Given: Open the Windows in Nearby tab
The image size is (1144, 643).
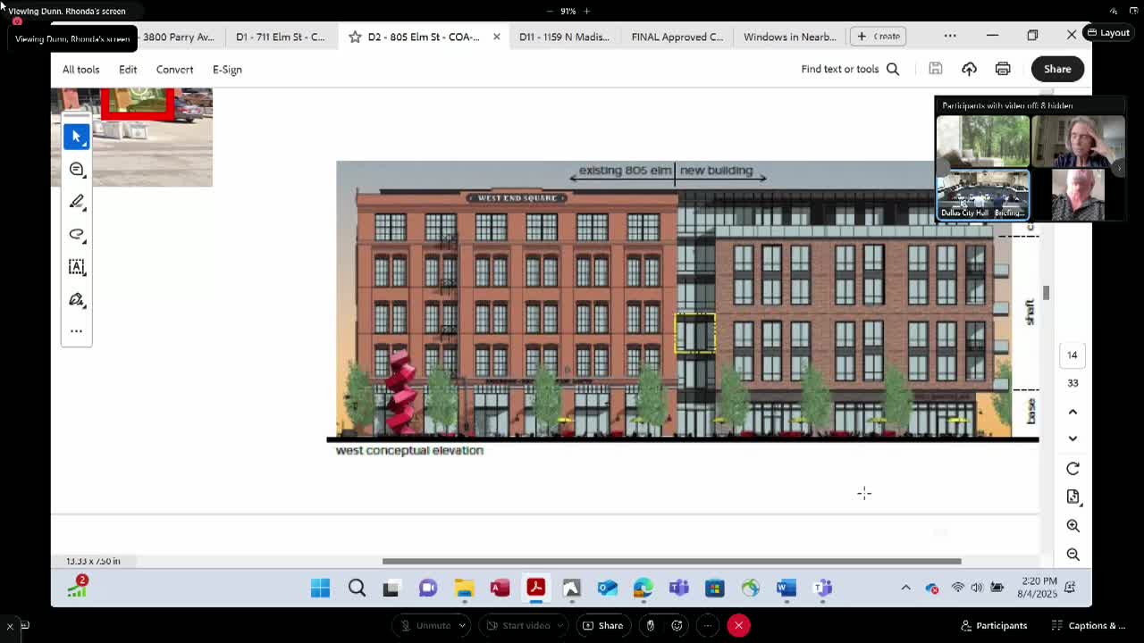Looking at the screenshot, I should tap(789, 37).
